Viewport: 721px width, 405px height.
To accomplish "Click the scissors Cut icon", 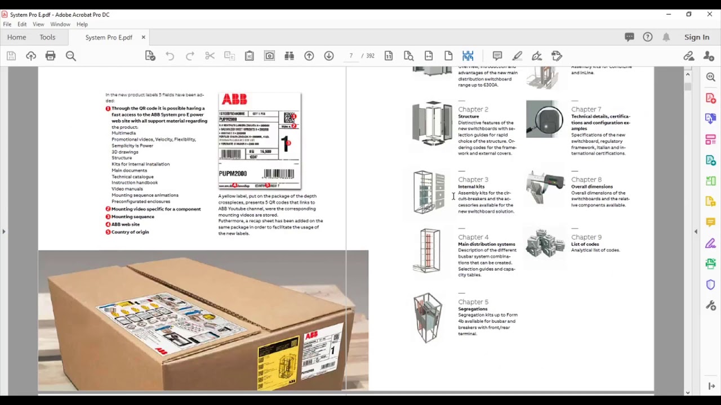I will point(210,56).
